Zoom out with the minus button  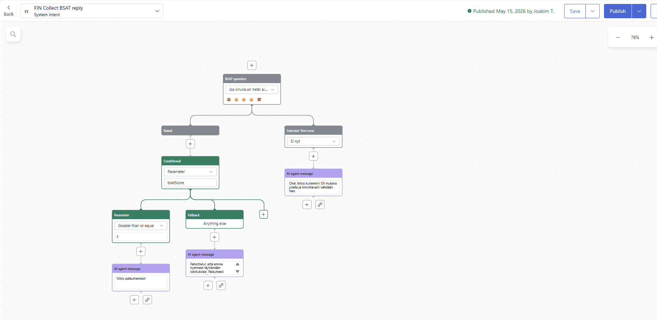[x=618, y=38]
